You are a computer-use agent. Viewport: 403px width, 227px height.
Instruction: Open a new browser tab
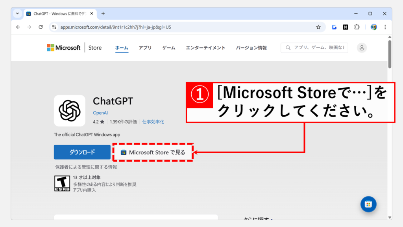tap(103, 13)
